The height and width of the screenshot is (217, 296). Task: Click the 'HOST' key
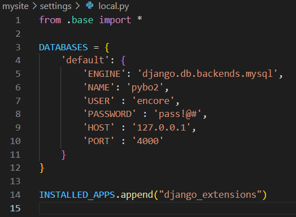99,128
